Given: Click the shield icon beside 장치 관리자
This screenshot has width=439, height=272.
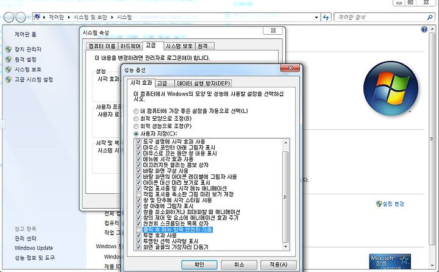Looking at the screenshot, I should pos(9,49).
